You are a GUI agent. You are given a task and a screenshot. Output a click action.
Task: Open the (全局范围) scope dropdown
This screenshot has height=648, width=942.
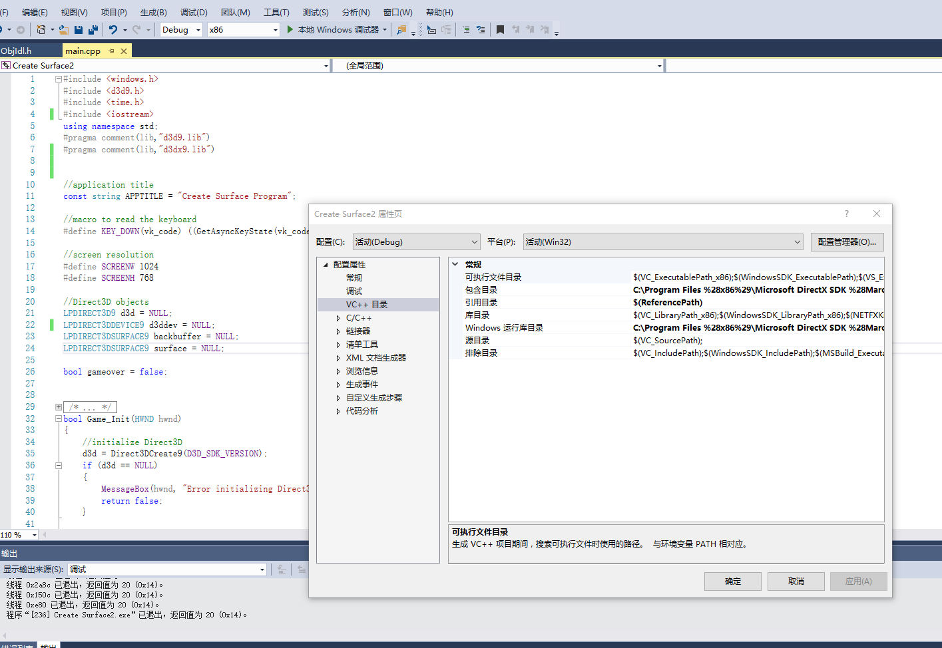498,65
